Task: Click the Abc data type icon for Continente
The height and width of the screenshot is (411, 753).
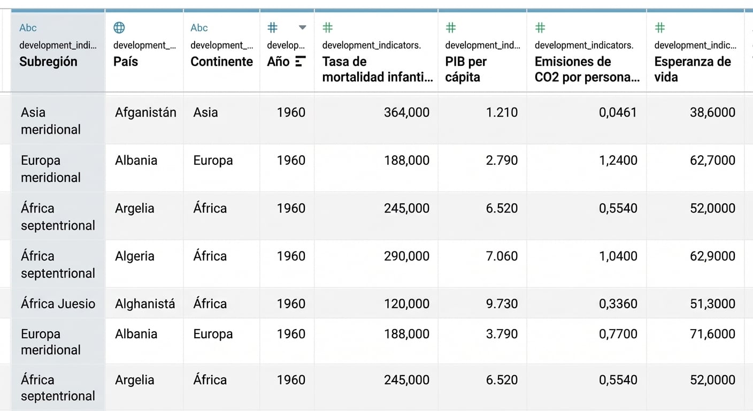Action: pos(199,28)
